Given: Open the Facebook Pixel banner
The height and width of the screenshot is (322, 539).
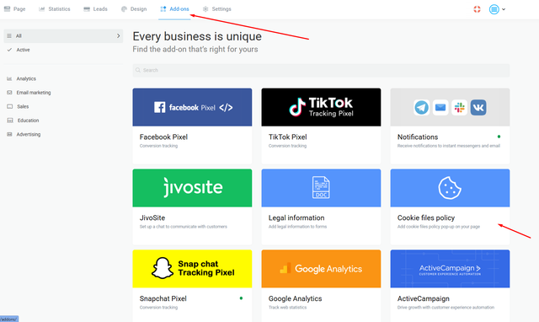Looking at the screenshot, I should point(192,107).
